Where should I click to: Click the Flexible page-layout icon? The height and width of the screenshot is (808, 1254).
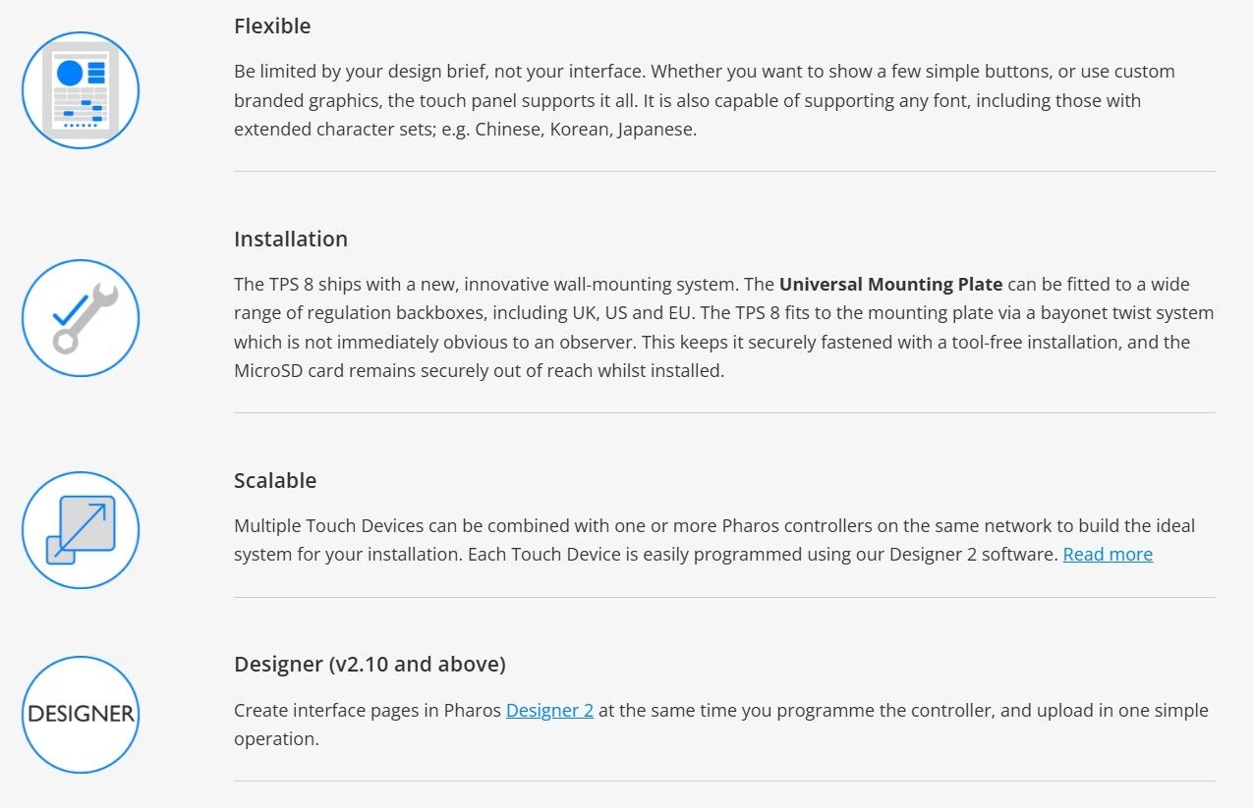tap(81, 90)
